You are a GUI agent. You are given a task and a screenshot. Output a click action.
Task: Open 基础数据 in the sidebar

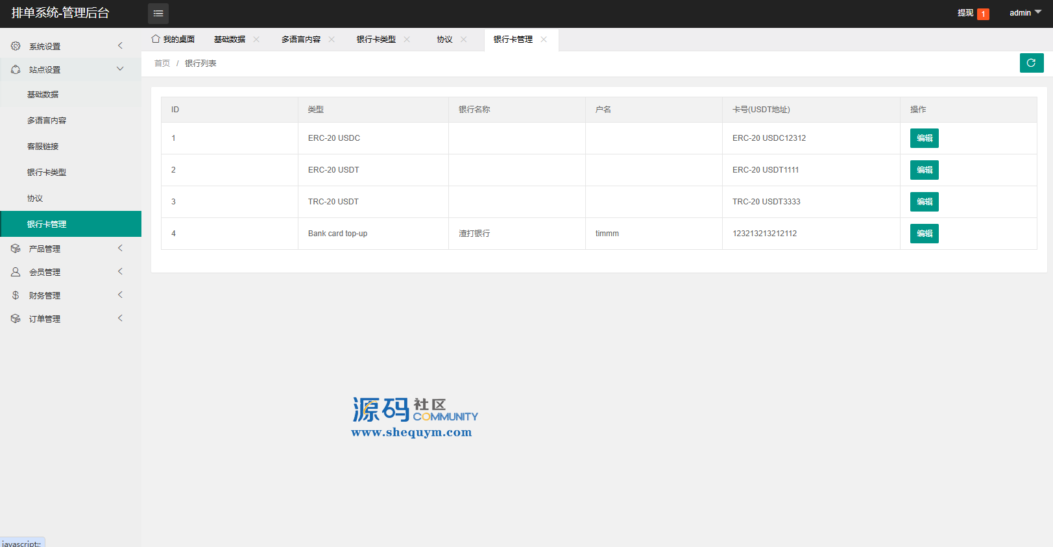coord(71,95)
